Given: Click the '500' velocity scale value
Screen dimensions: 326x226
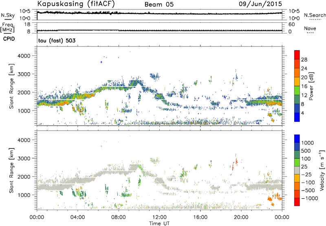Looking at the screenshot, I should pyautogui.click(x=306, y=151).
